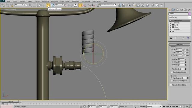
Task: Click the Pin Stack button
Action: [x=171, y=38]
